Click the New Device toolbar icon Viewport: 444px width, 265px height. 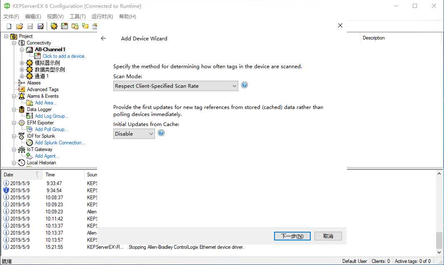coord(65,26)
